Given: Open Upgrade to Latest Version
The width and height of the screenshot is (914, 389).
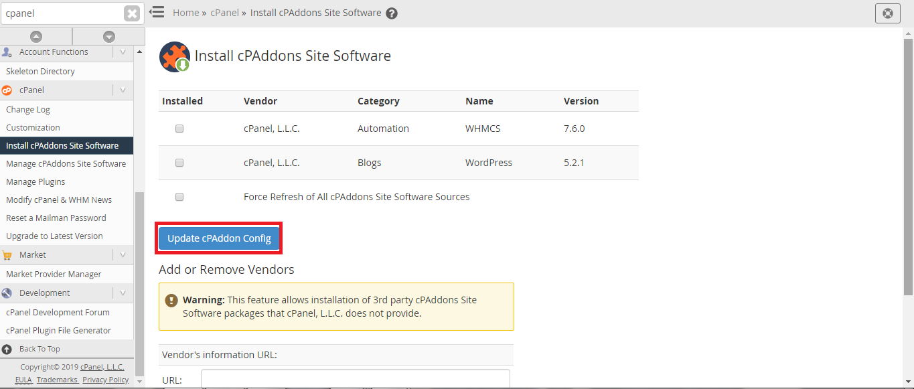Looking at the screenshot, I should click(54, 236).
